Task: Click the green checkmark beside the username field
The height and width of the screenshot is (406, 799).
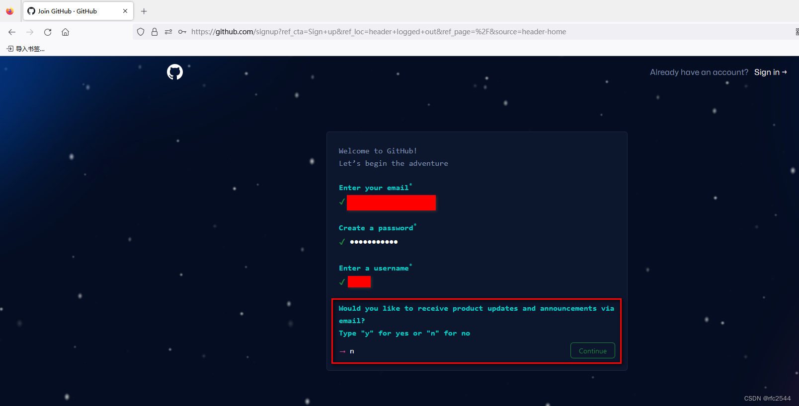Action: [342, 282]
